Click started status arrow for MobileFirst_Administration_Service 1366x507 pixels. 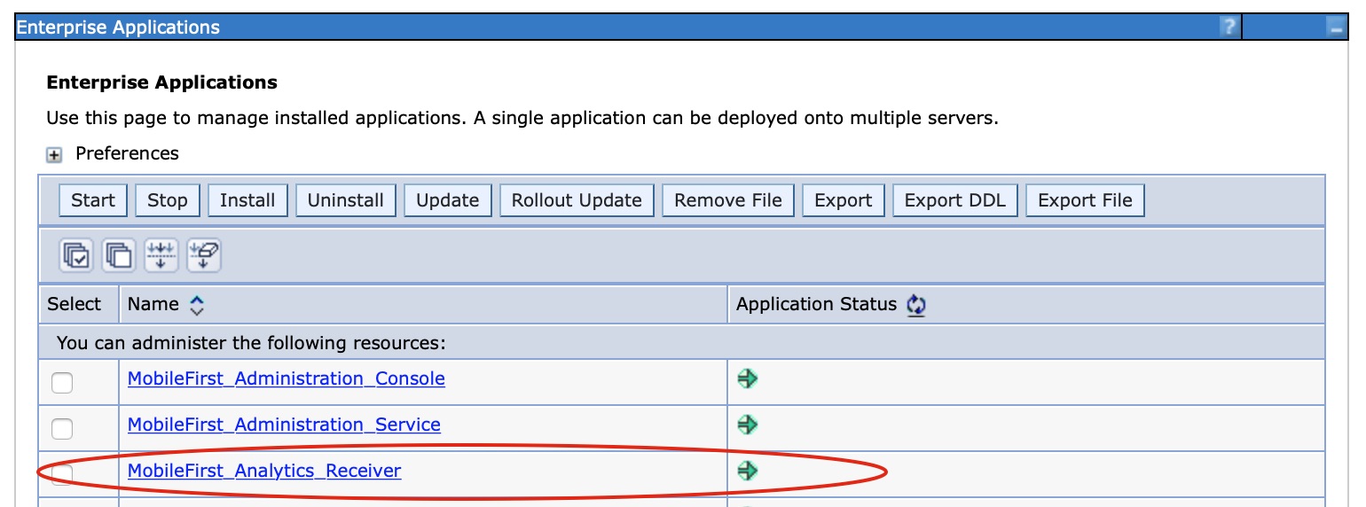point(748,425)
